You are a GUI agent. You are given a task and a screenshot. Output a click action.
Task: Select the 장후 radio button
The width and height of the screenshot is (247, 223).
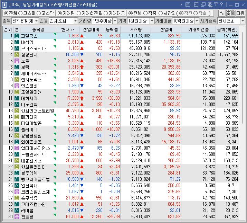tap(196, 13)
